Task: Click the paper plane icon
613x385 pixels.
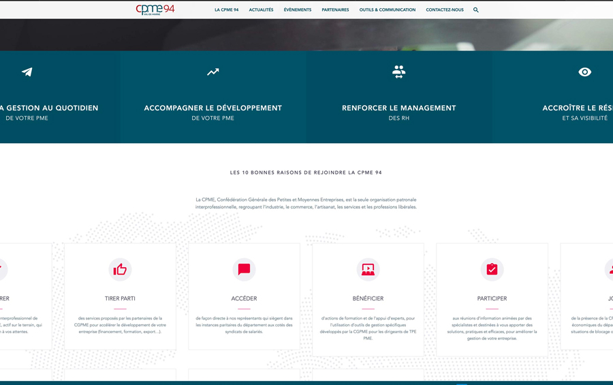Action: coord(27,72)
